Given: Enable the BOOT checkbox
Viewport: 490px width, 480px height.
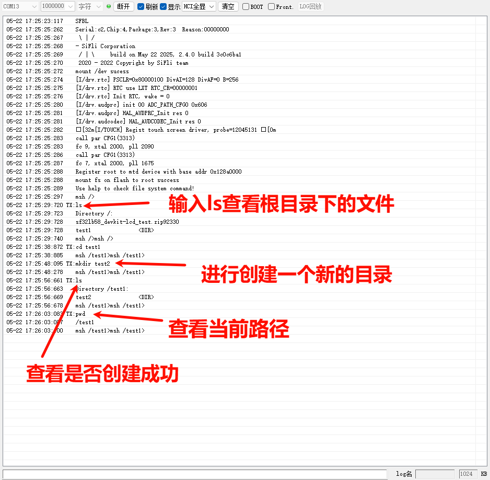Looking at the screenshot, I should tap(246, 7).
